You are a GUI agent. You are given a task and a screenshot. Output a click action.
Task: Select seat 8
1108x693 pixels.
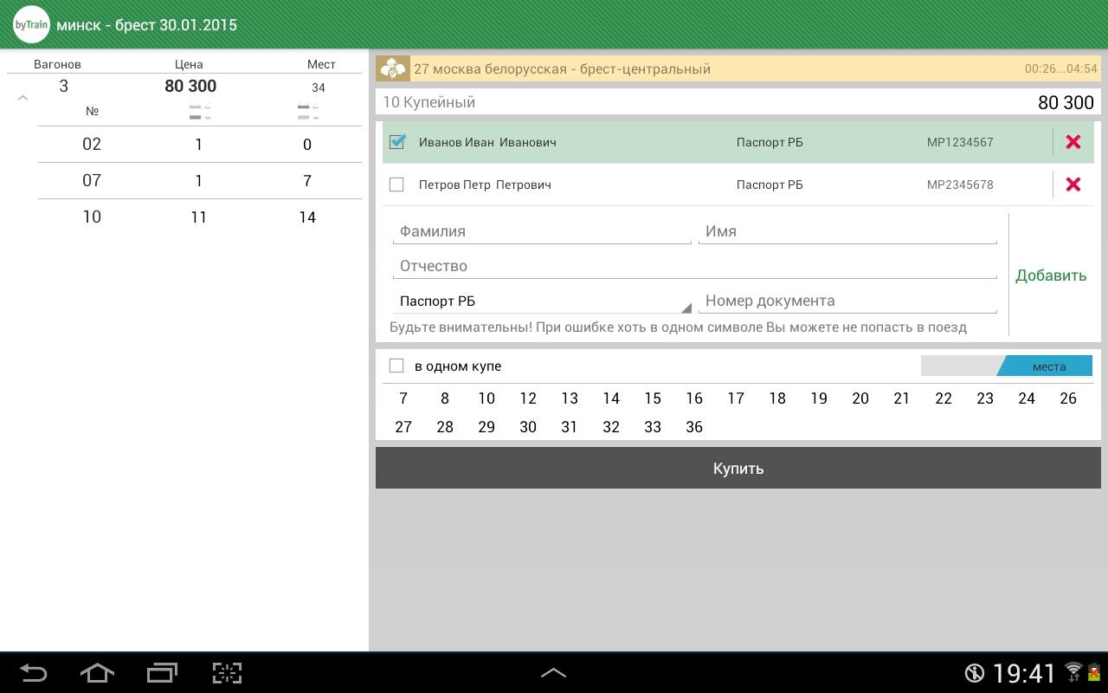[x=445, y=398]
